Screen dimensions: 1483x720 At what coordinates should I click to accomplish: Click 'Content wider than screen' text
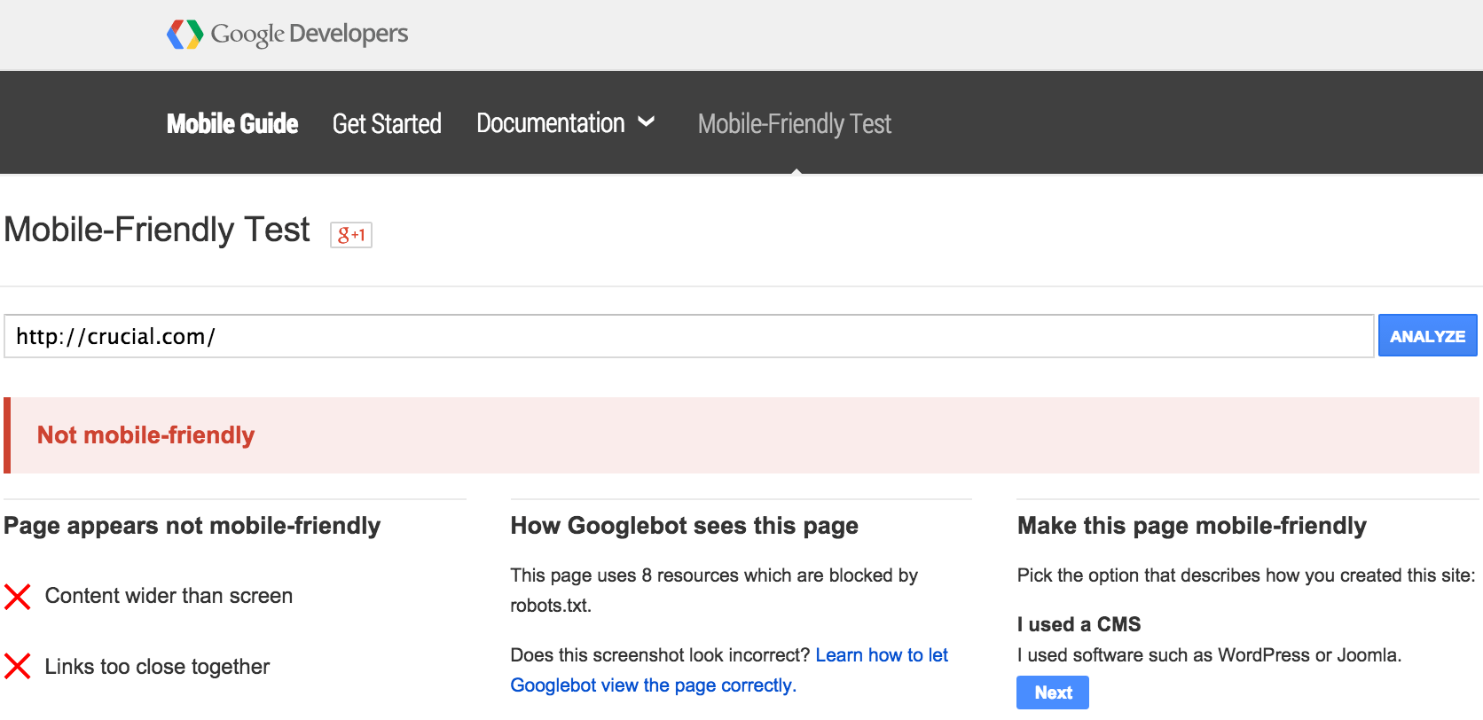pyautogui.click(x=169, y=596)
